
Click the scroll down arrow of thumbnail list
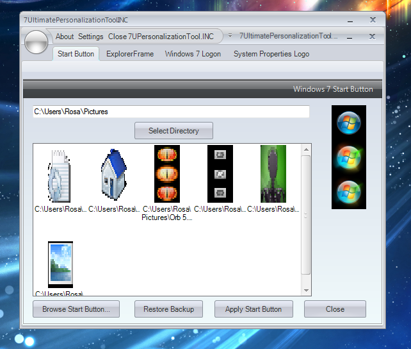pos(306,291)
